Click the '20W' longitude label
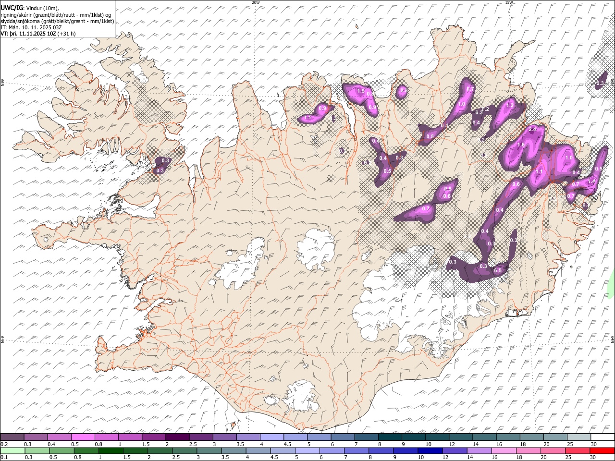The height and width of the screenshot is (461, 615). [256, 2]
